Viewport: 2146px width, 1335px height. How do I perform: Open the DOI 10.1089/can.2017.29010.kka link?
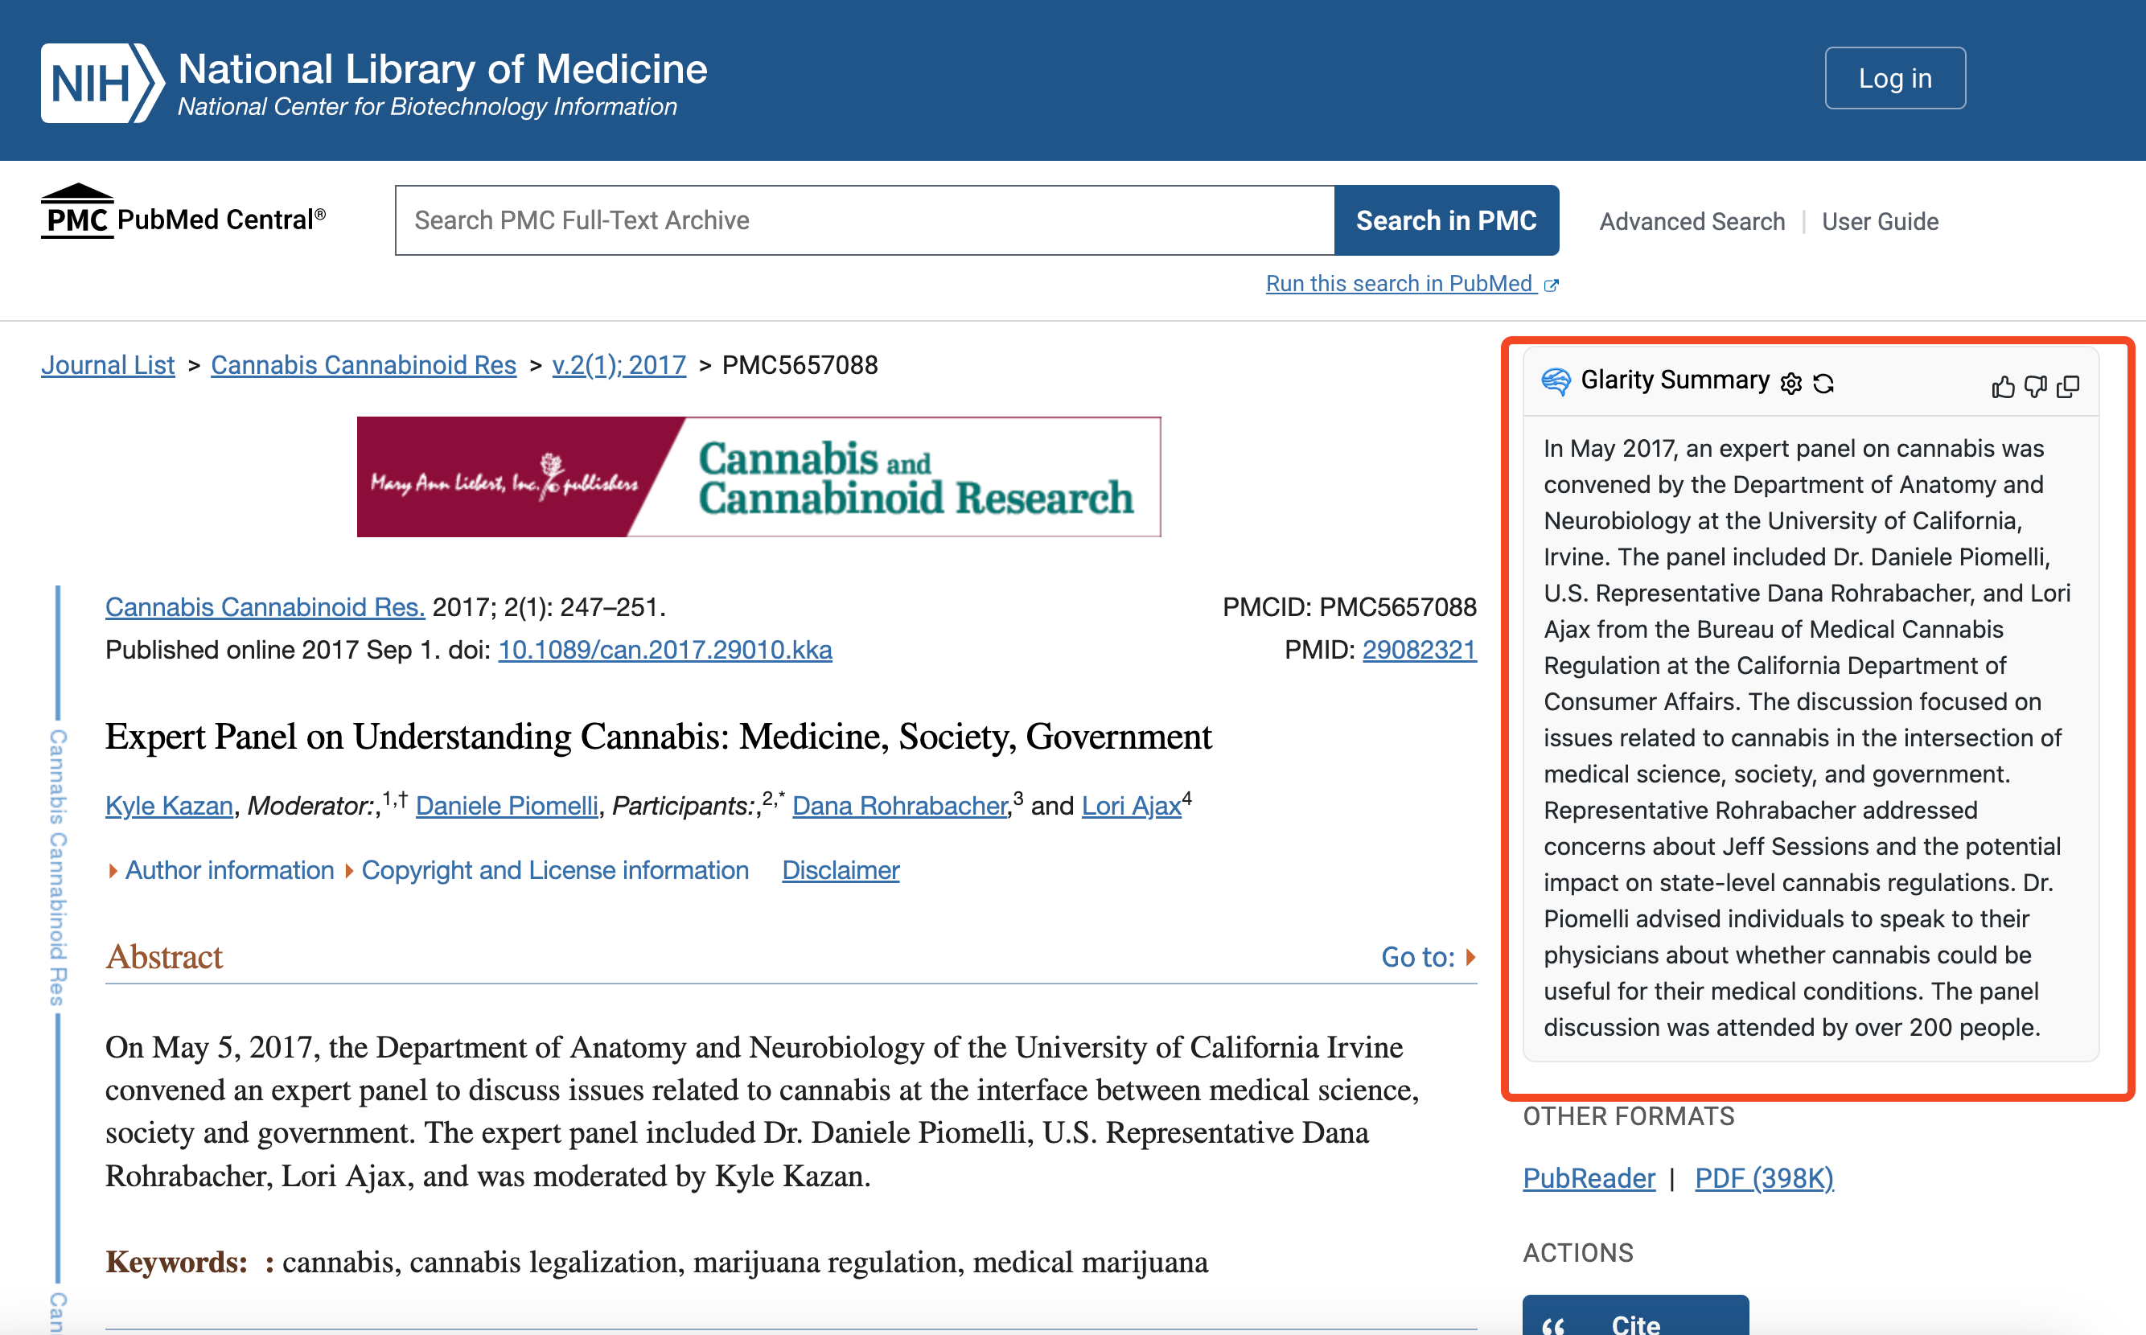tap(664, 650)
